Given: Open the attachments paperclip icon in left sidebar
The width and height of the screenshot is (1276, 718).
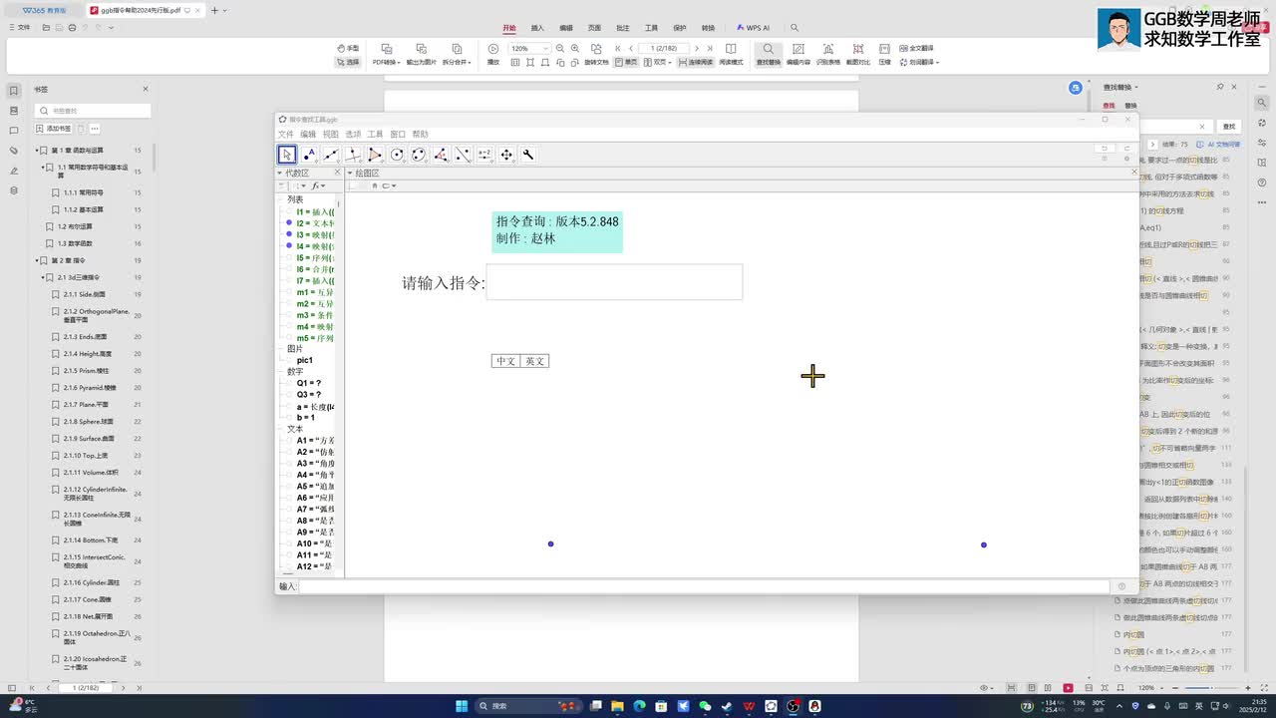Looking at the screenshot, I should 14,151.
